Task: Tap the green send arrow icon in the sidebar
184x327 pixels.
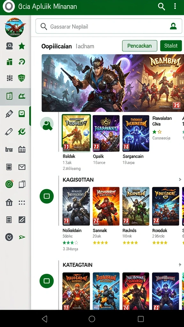Action: tap(22, 237)
